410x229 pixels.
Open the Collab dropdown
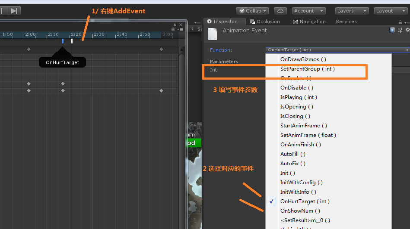(x=252, y=11)
